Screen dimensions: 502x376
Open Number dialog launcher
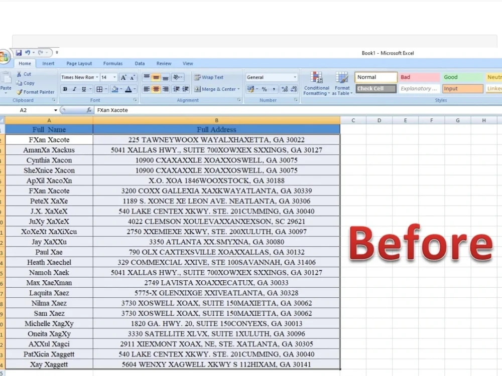pyautogui.click(x=296, y=100)
